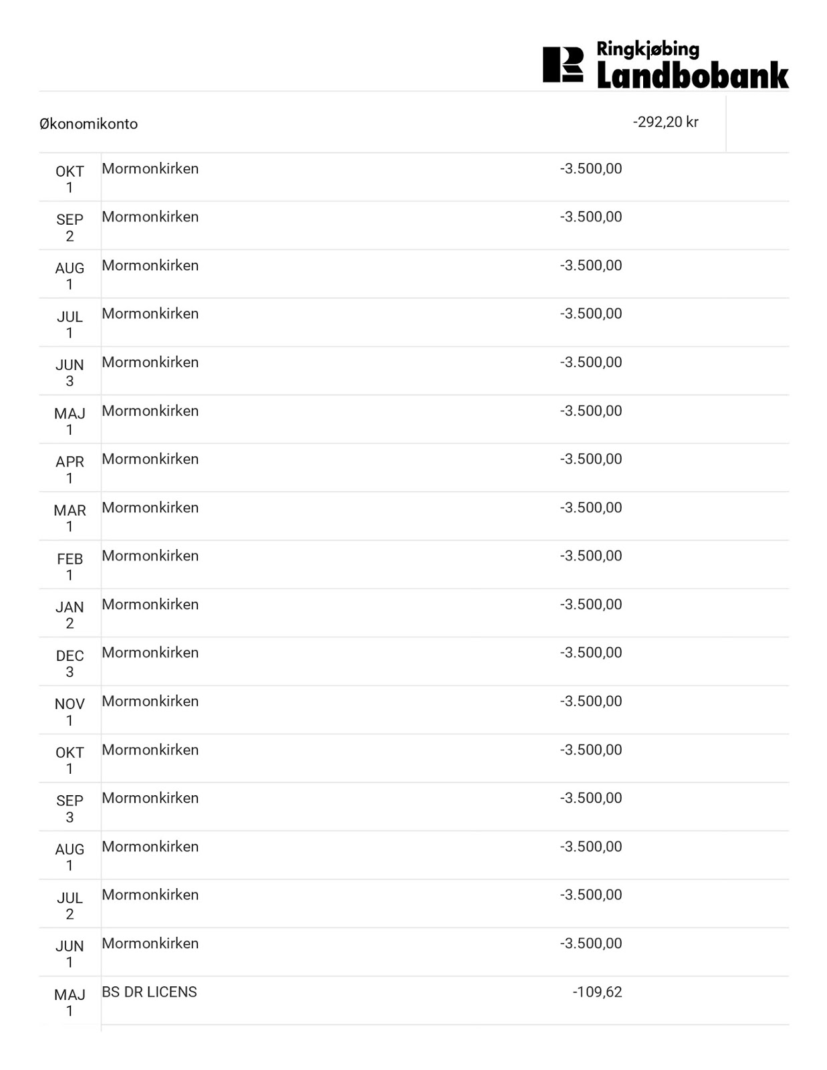
Task: Open the APR 1 Mormonkirken payment
Action: tap(150, 459)
